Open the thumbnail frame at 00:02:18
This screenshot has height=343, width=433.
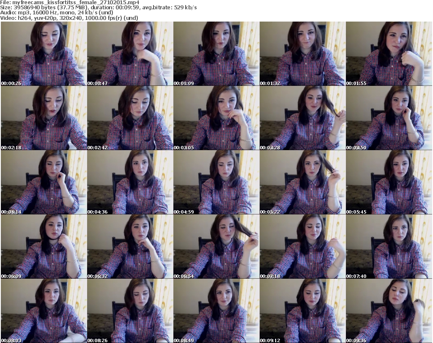[x=44, y=118]
